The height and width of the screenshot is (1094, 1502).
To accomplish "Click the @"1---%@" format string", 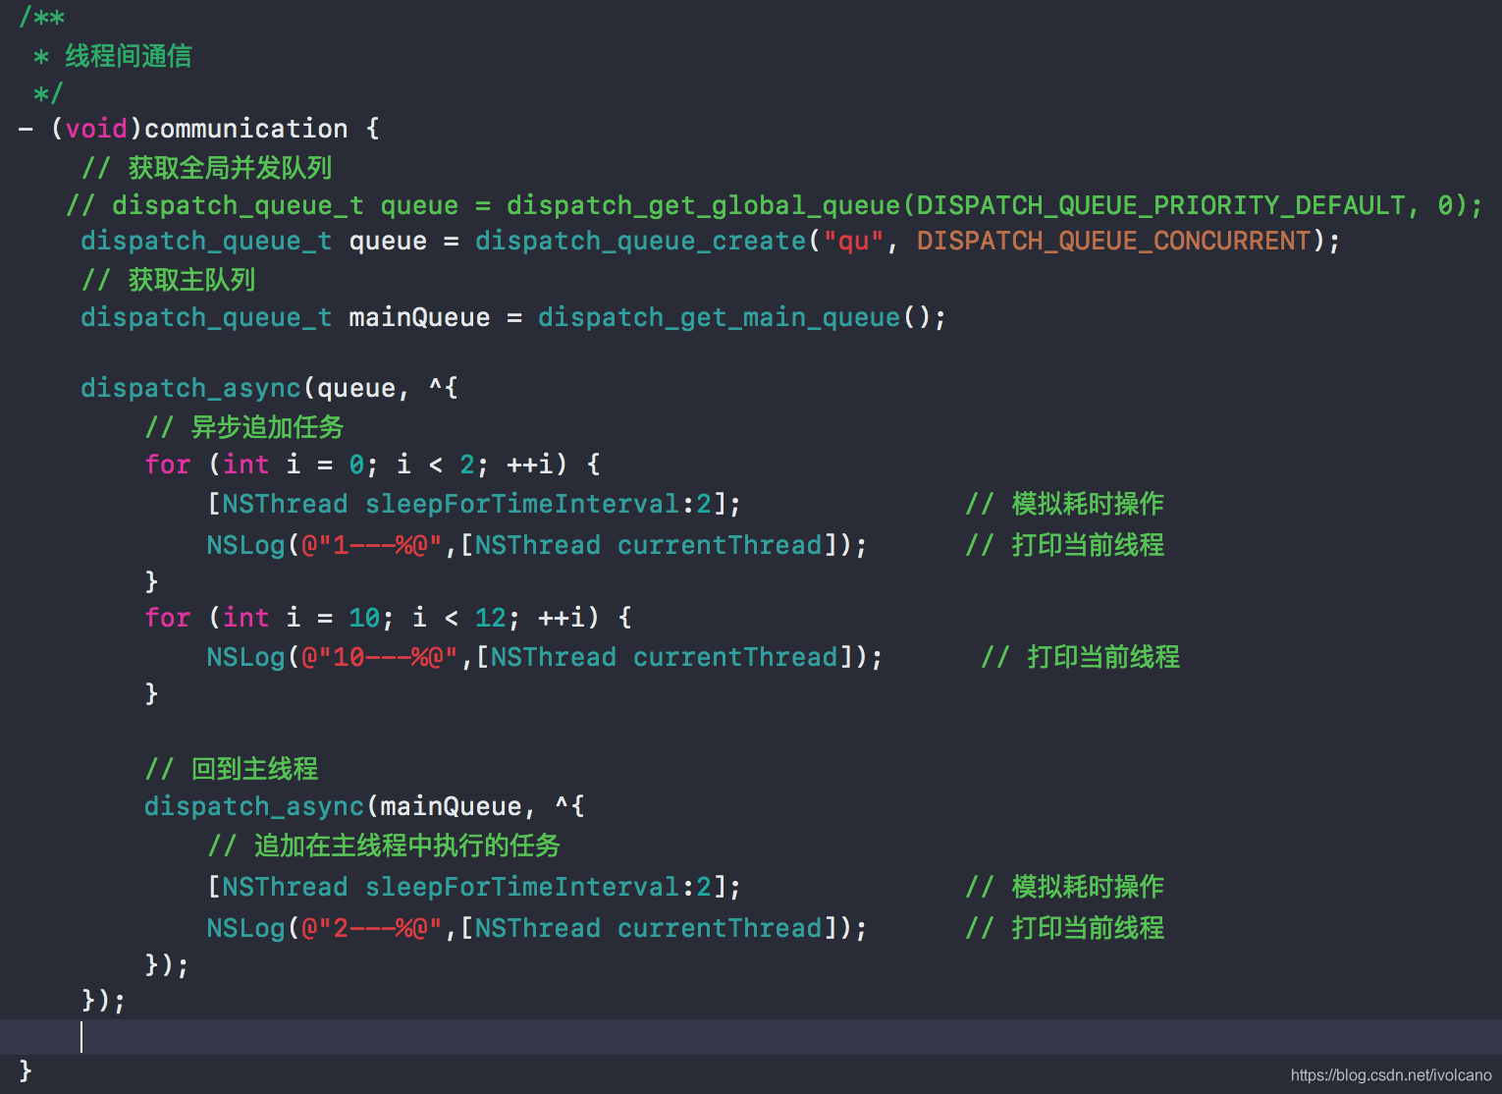I will coord(372,545).
